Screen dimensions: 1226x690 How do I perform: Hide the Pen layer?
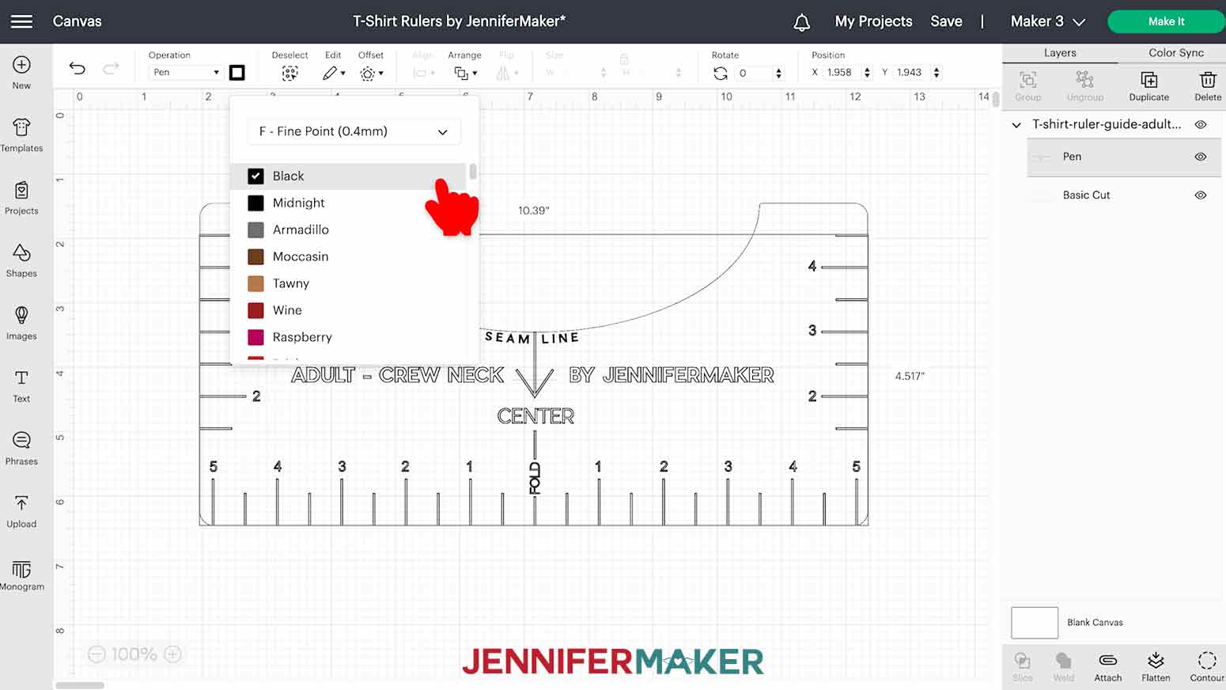[1201, 157]
